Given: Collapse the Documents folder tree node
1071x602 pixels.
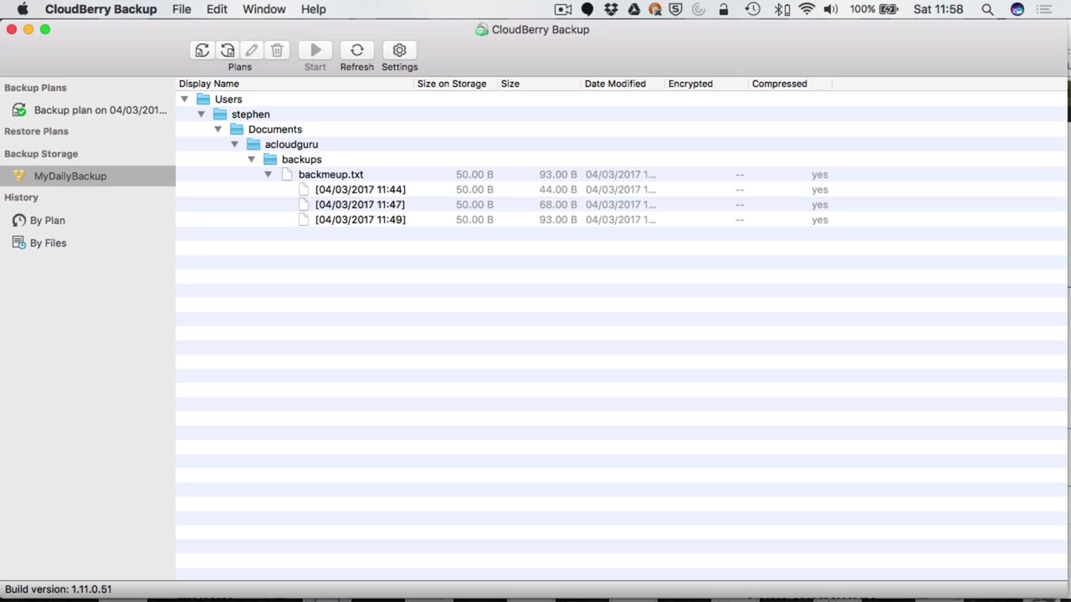Looking at the screenshot, I should click(x=218, y=129).
